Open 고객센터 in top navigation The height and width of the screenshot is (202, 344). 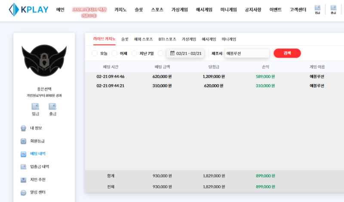[298, 9]
